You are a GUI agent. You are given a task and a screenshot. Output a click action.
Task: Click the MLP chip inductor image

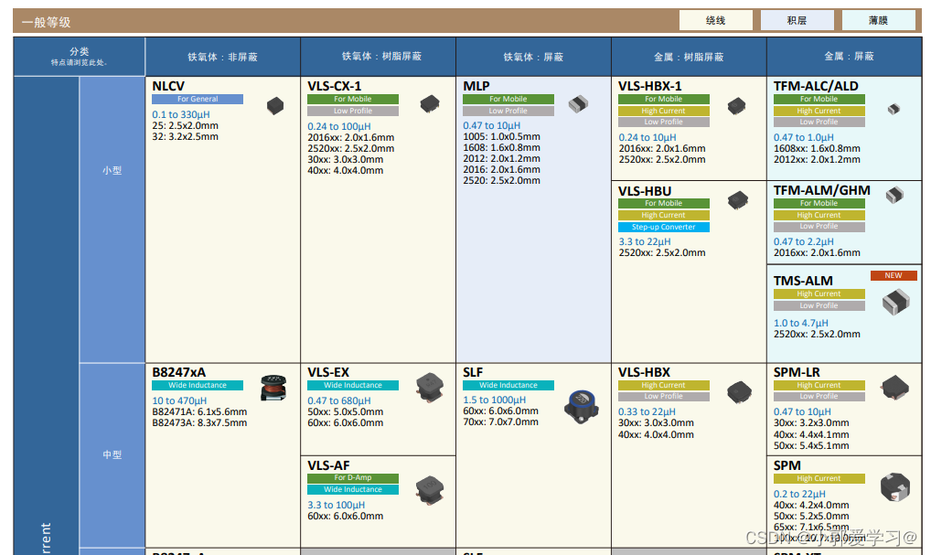click(578, 104)
